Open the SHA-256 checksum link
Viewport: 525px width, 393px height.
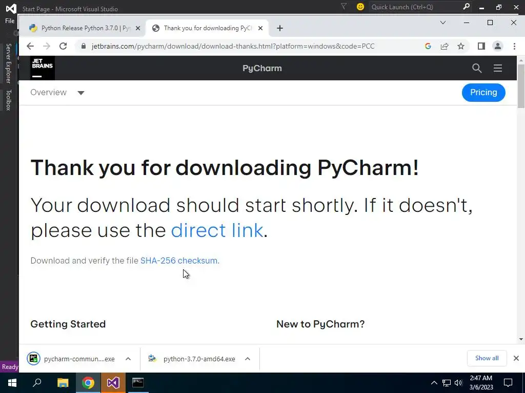click(180, 260)
